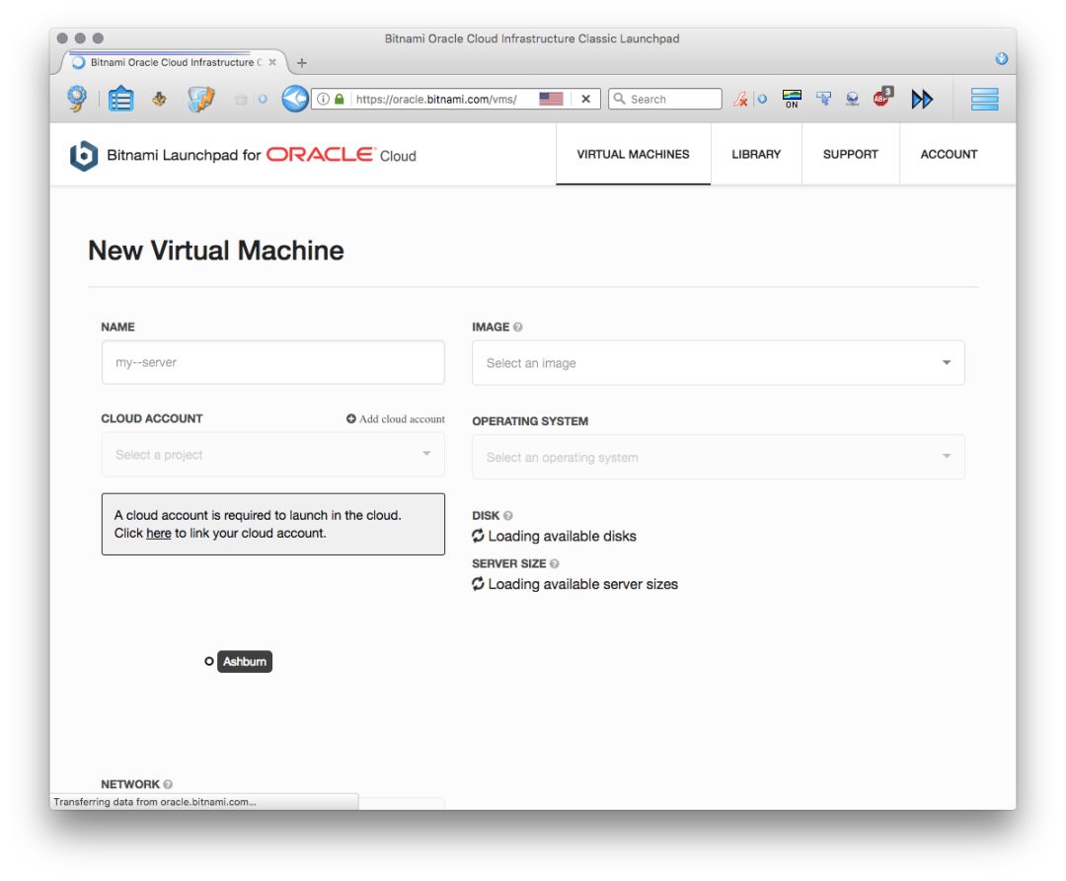Click the first toolbar flower-shaped browser icon
The height and width of the screenshot is (881, 1066).
[77, 99]
